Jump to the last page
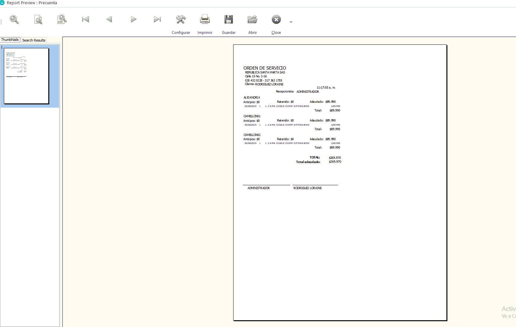 coord(157,20)
